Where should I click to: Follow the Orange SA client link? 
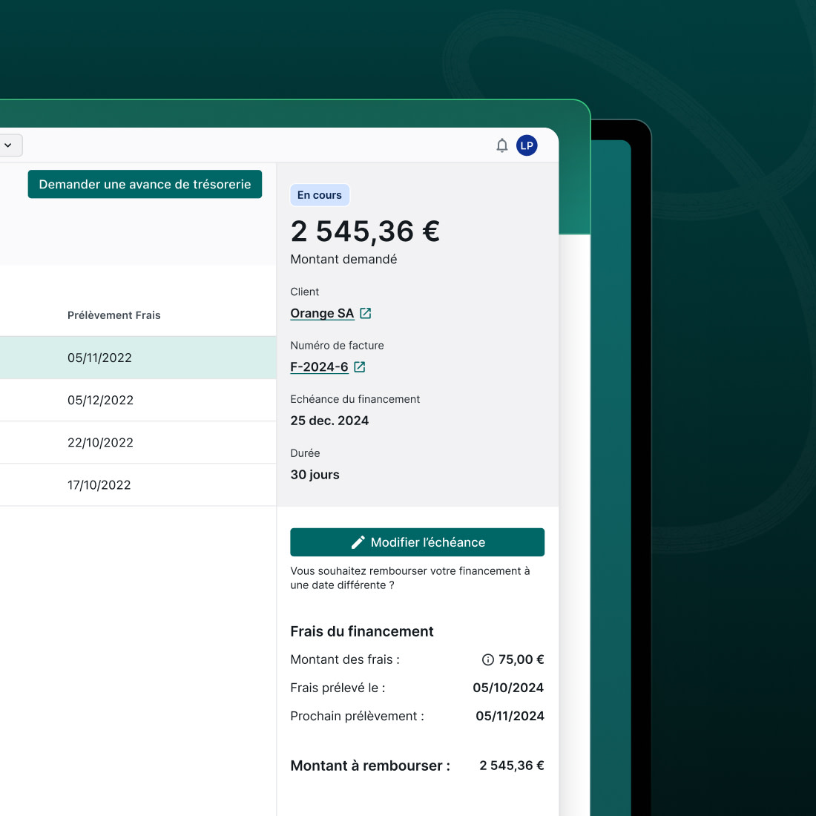click(x=321, y=312)
